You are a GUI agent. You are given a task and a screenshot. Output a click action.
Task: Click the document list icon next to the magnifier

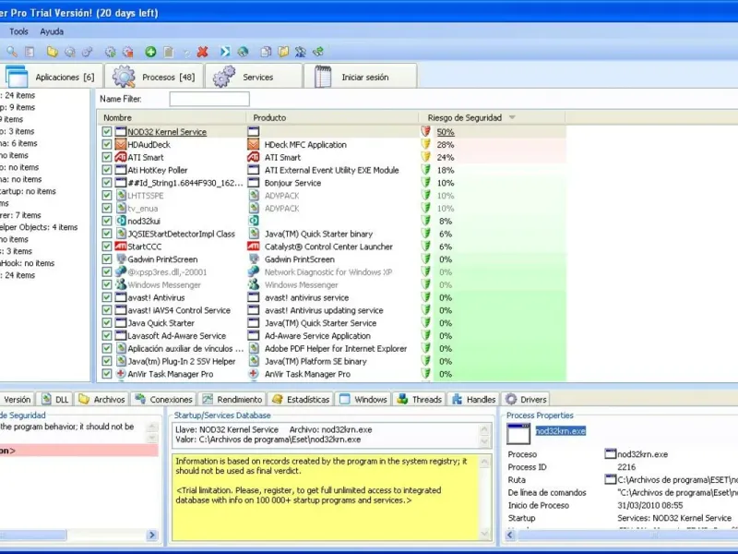(x=30, y=52)
